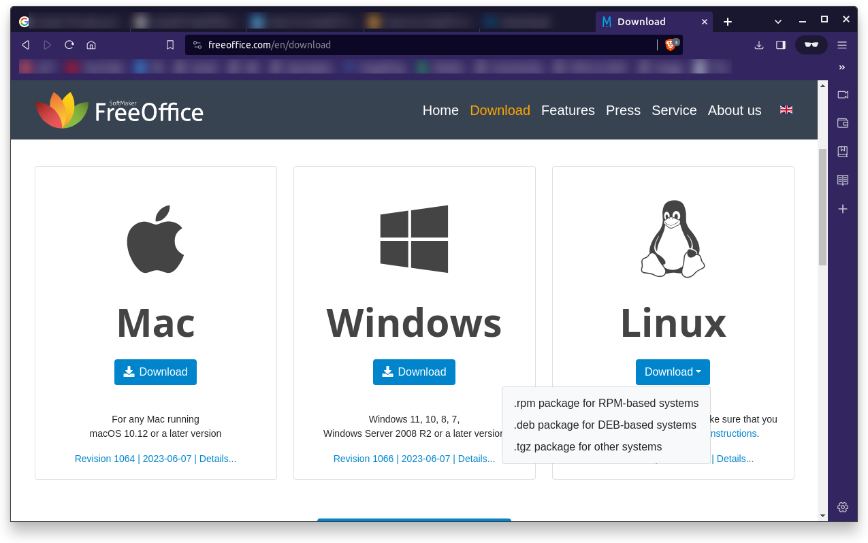
Task: Click the FreeOffice logo
Action: coord(119,109)
